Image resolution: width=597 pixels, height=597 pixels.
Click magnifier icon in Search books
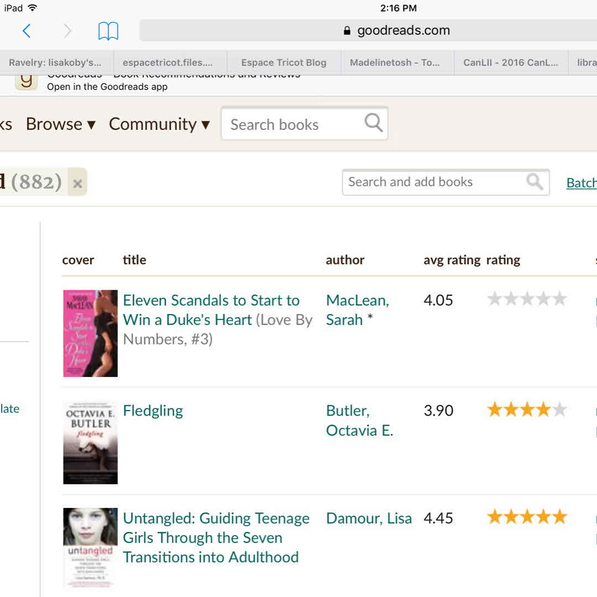pyautogui.click(x=374, y=123)
